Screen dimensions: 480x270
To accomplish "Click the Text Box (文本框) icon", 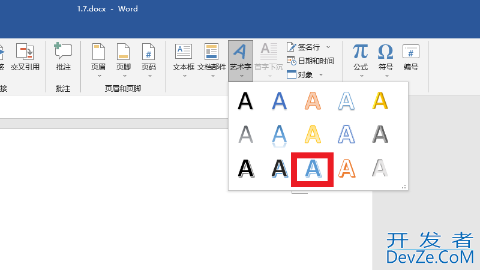I will pyautogui.click(x=184, y=51).
